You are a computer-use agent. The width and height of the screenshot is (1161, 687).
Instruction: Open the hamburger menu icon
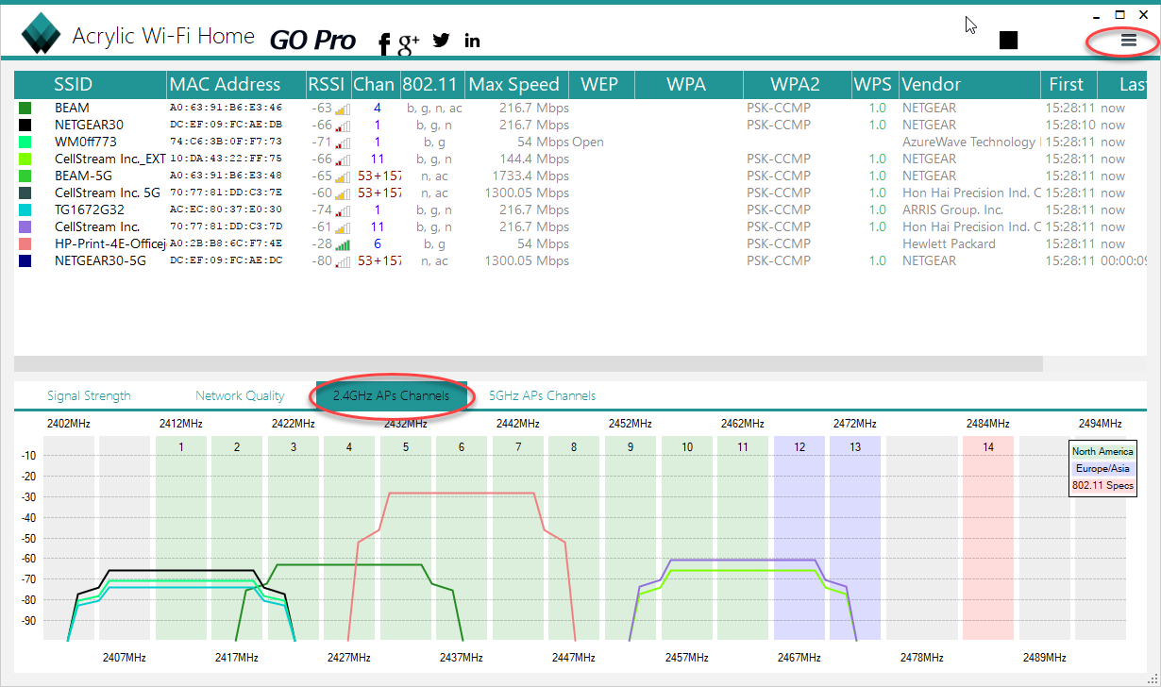point(1128,41)
